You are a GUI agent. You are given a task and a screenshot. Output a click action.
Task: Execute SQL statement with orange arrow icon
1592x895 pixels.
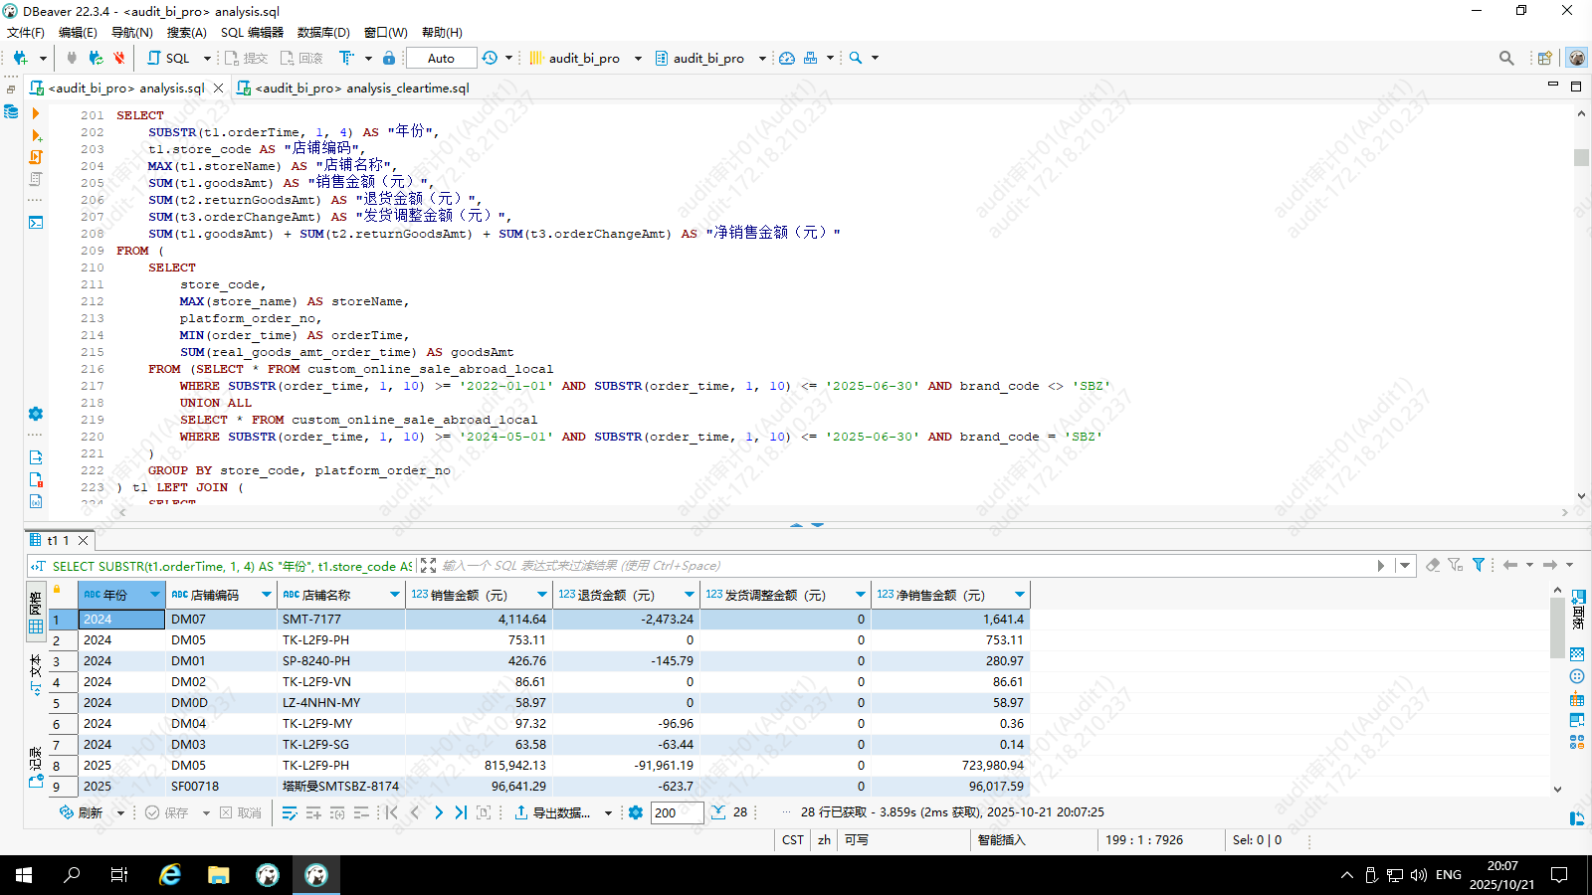pos(36,113)
